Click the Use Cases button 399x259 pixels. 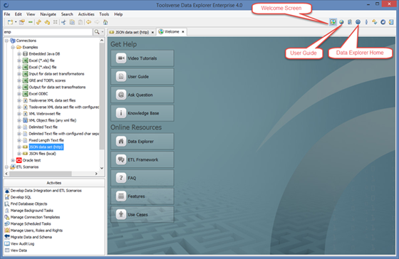(x=142, y=214)
